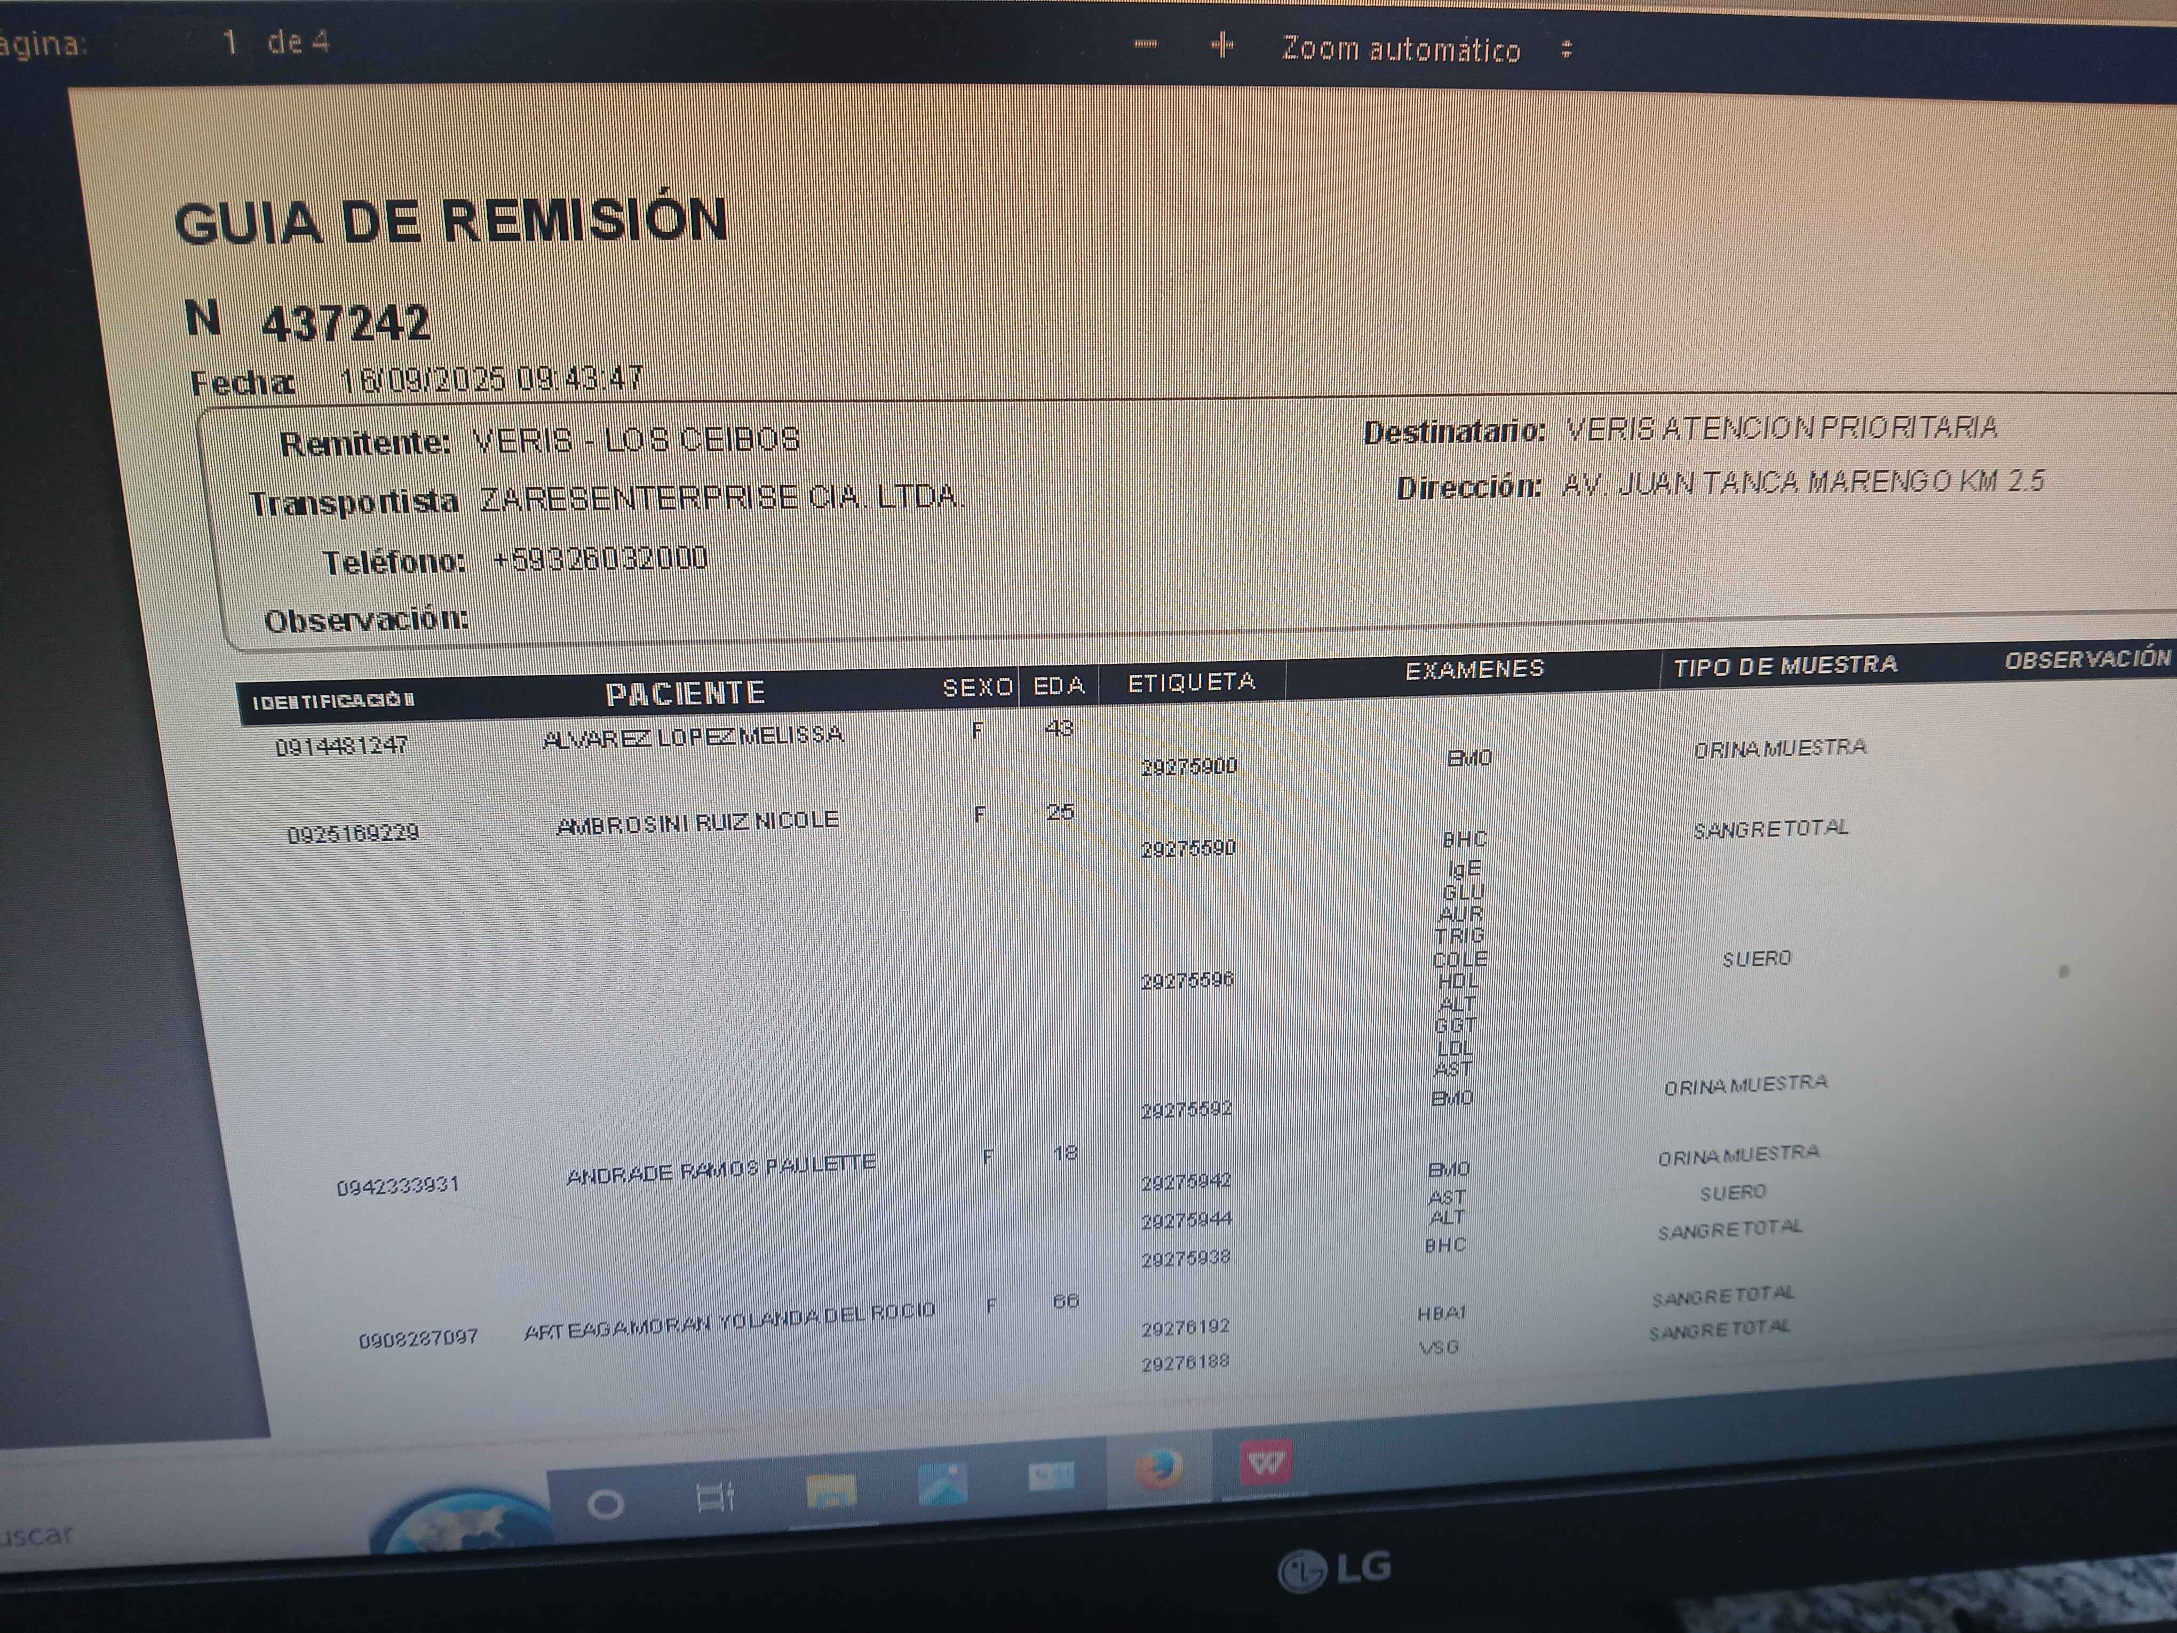
Task: Click the zoom in plus button
Action: (1221, 45)
